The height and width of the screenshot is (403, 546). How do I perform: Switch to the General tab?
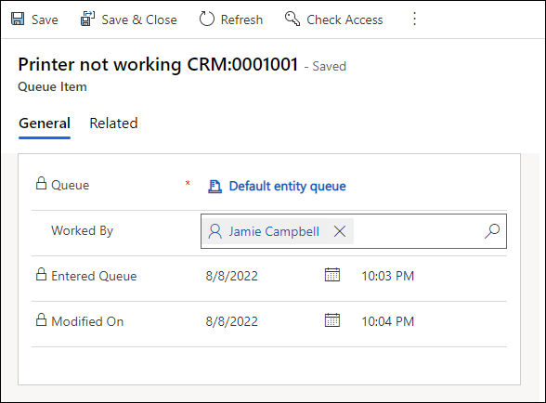(x=45, y=123)
